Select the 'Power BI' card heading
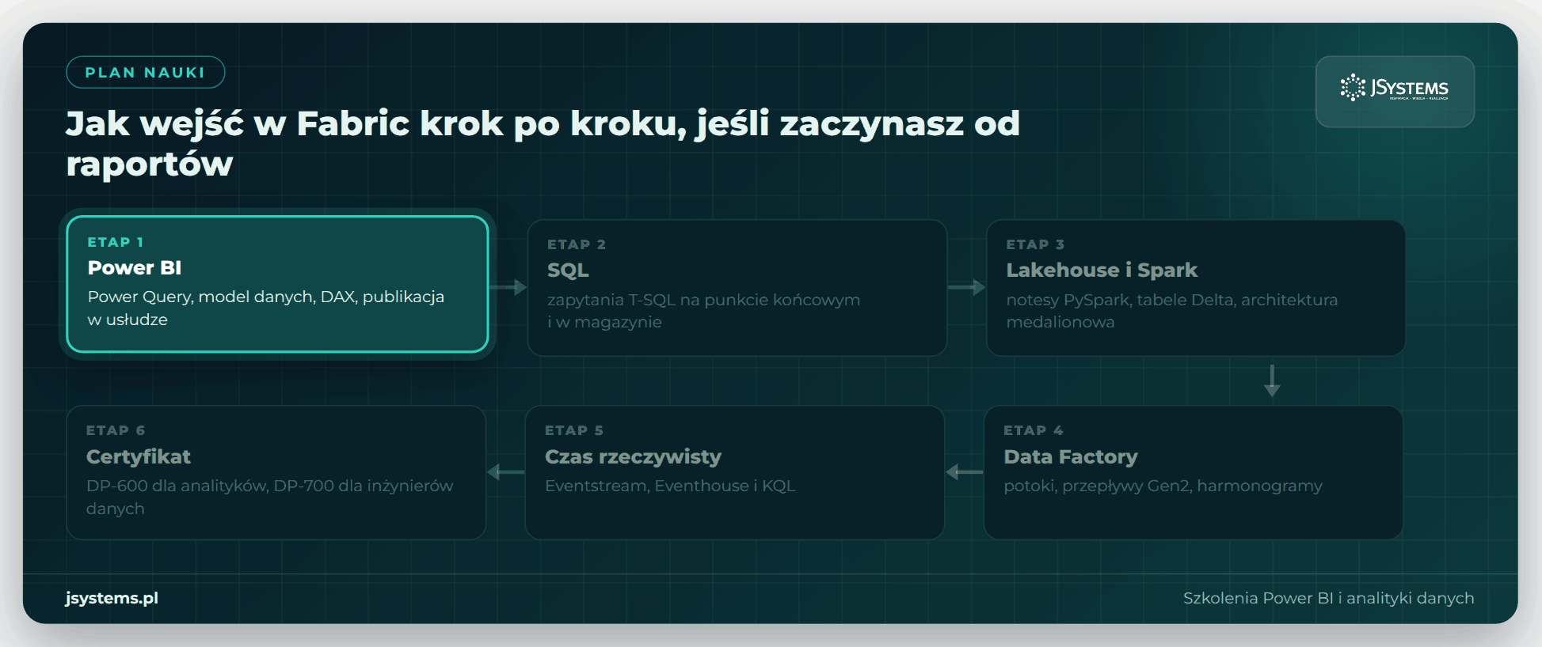Image resolution: width=1542 pixels, height=647 pixels. 135,267
